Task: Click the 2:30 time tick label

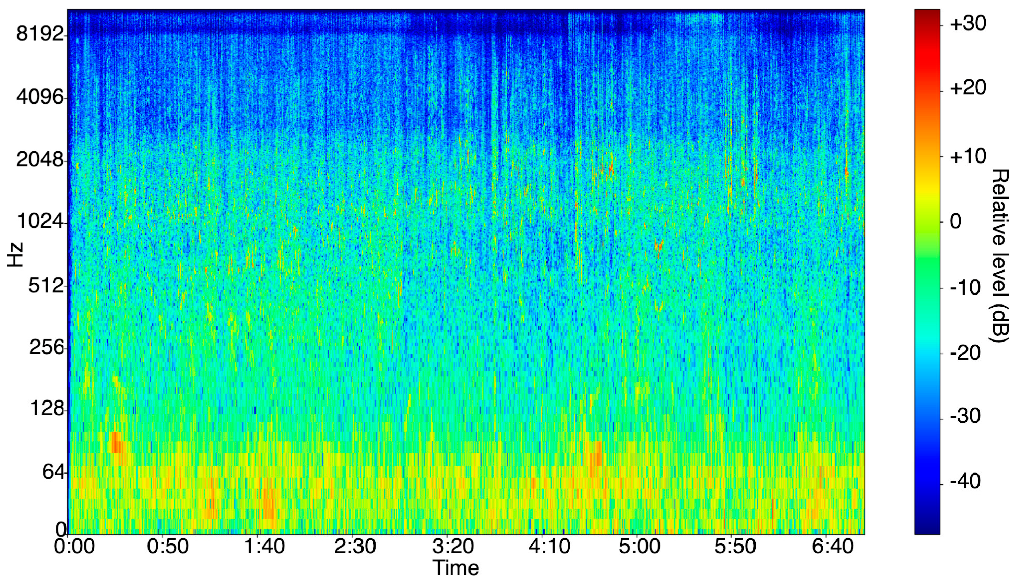Action: click(355, 547)
